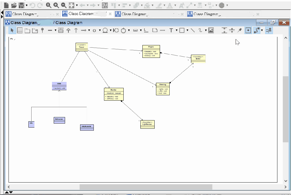Toggle the pin lock-tool mode icon
The height and width of the screenshot is (195, 291).
tap(240, 31)
